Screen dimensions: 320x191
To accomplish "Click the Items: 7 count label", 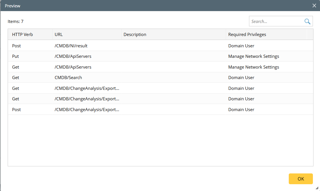I will point(16,21).
